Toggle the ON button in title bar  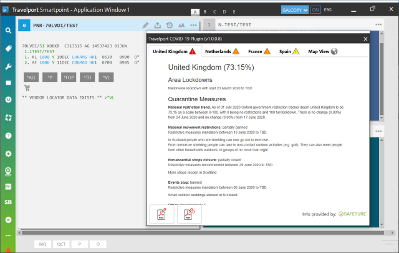tap(315, 10)
